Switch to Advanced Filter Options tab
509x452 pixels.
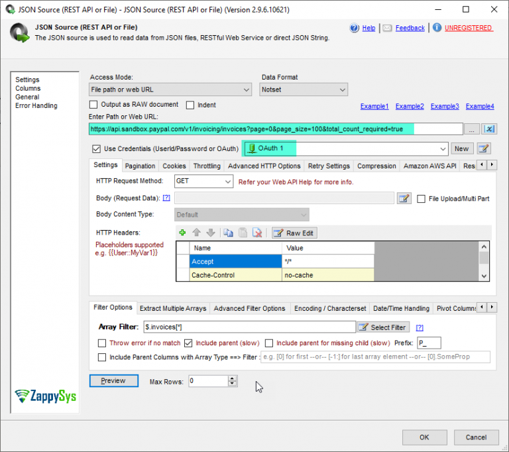tap(249, 308)
